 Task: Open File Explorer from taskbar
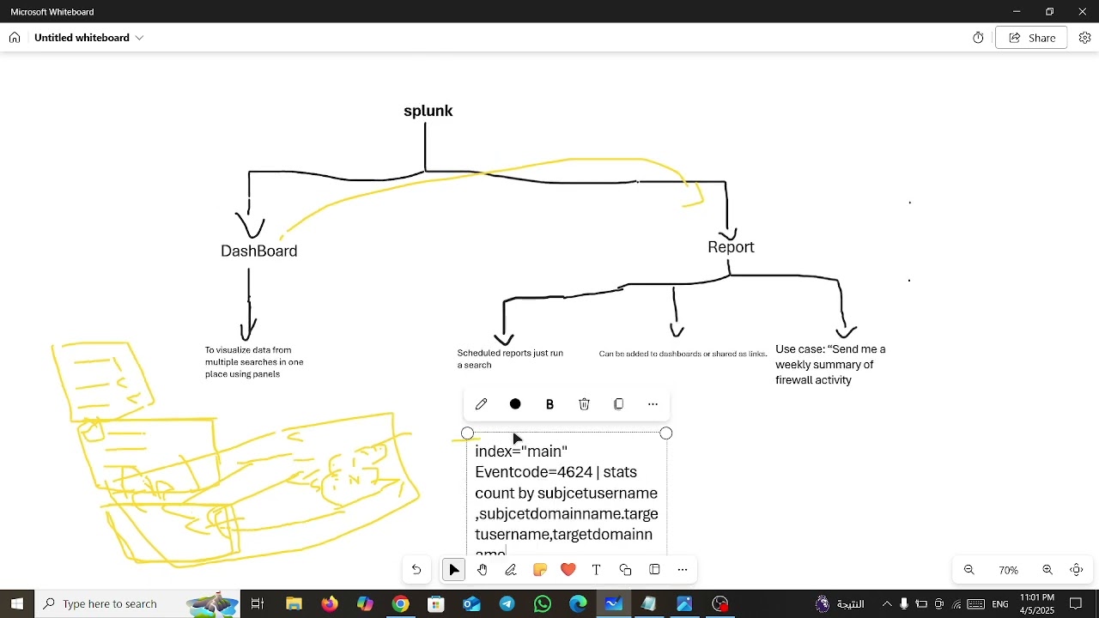tap(294, 604)
